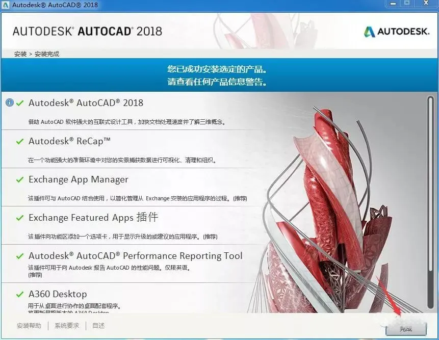The width and height of the screenshot is (439, 340).
Task: Open the 安装帮助 installation help link
Action: coord(29,326)
